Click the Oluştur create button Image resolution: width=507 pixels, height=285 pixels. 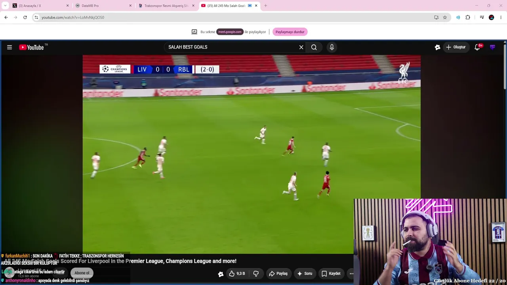(456, 47)
